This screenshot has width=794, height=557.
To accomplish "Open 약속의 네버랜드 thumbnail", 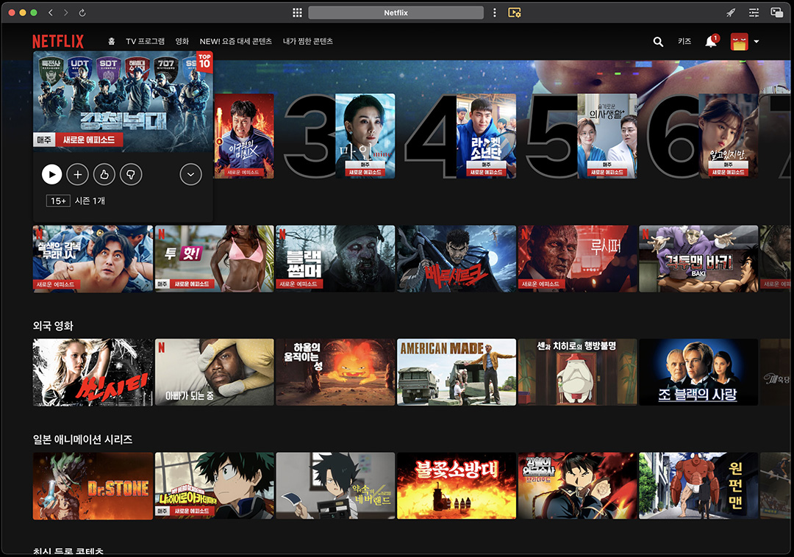I will click(335, 486).
